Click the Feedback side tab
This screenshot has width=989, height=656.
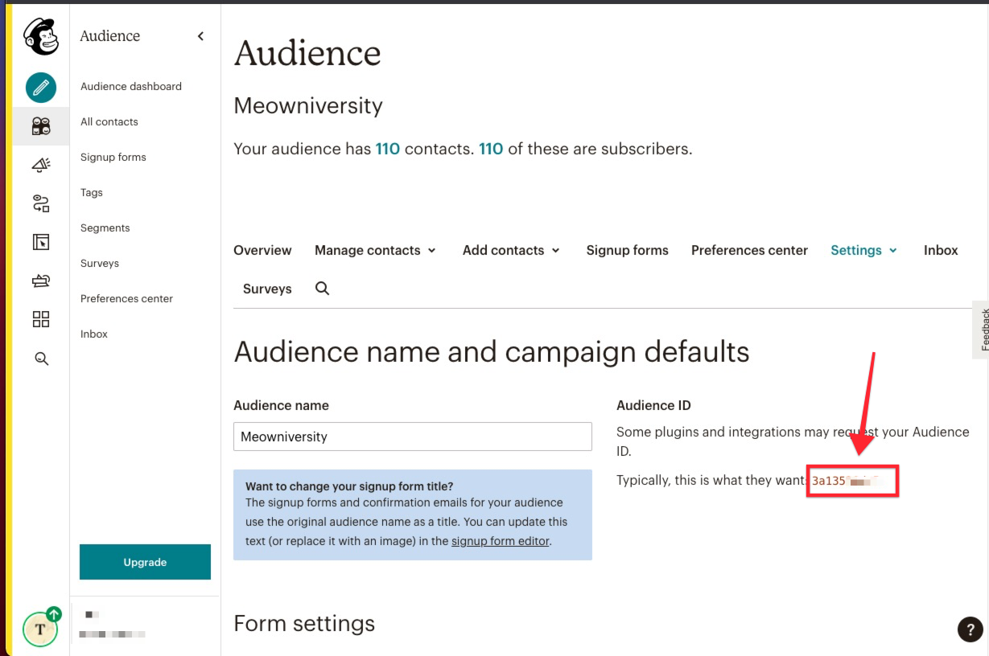coord(981,330)
